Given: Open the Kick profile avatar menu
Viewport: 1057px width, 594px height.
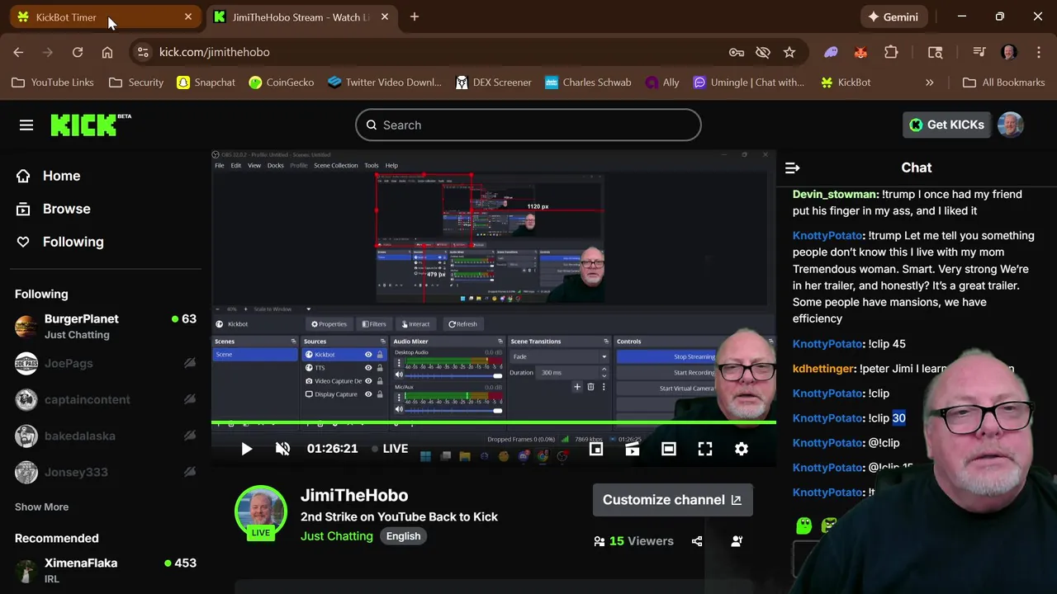Looking at the screenshot, I should click(x=1011, y=125).
